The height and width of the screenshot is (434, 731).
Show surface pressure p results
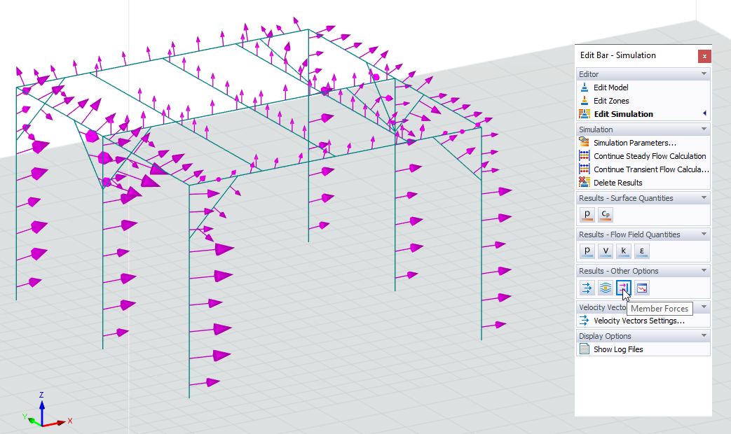pyautogui.click(x=587, y=215)
